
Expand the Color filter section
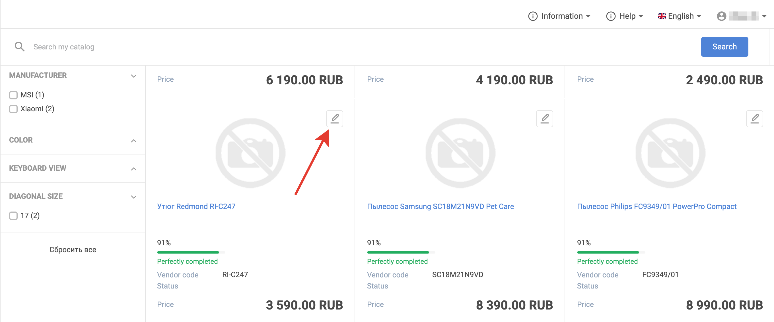134,141
